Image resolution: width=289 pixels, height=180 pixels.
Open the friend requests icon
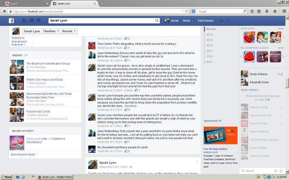(x=24, y=21)
